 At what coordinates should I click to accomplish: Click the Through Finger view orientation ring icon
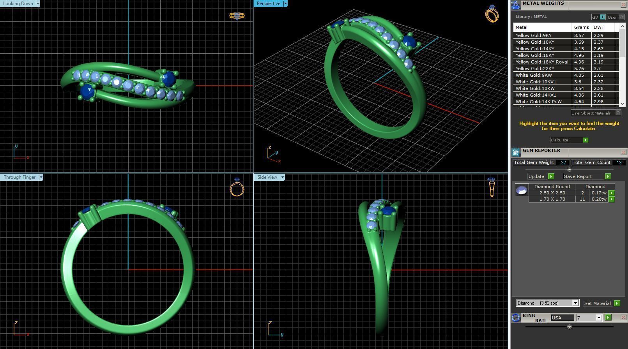click(237, 187)
